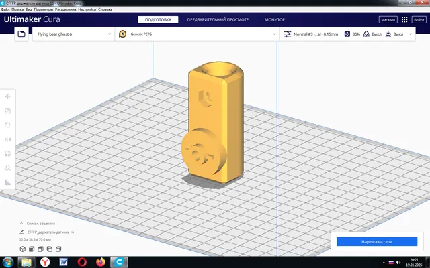430x268 pixels.
Task: Select the Scale tool in left toolbar
Action: (7, 111)
